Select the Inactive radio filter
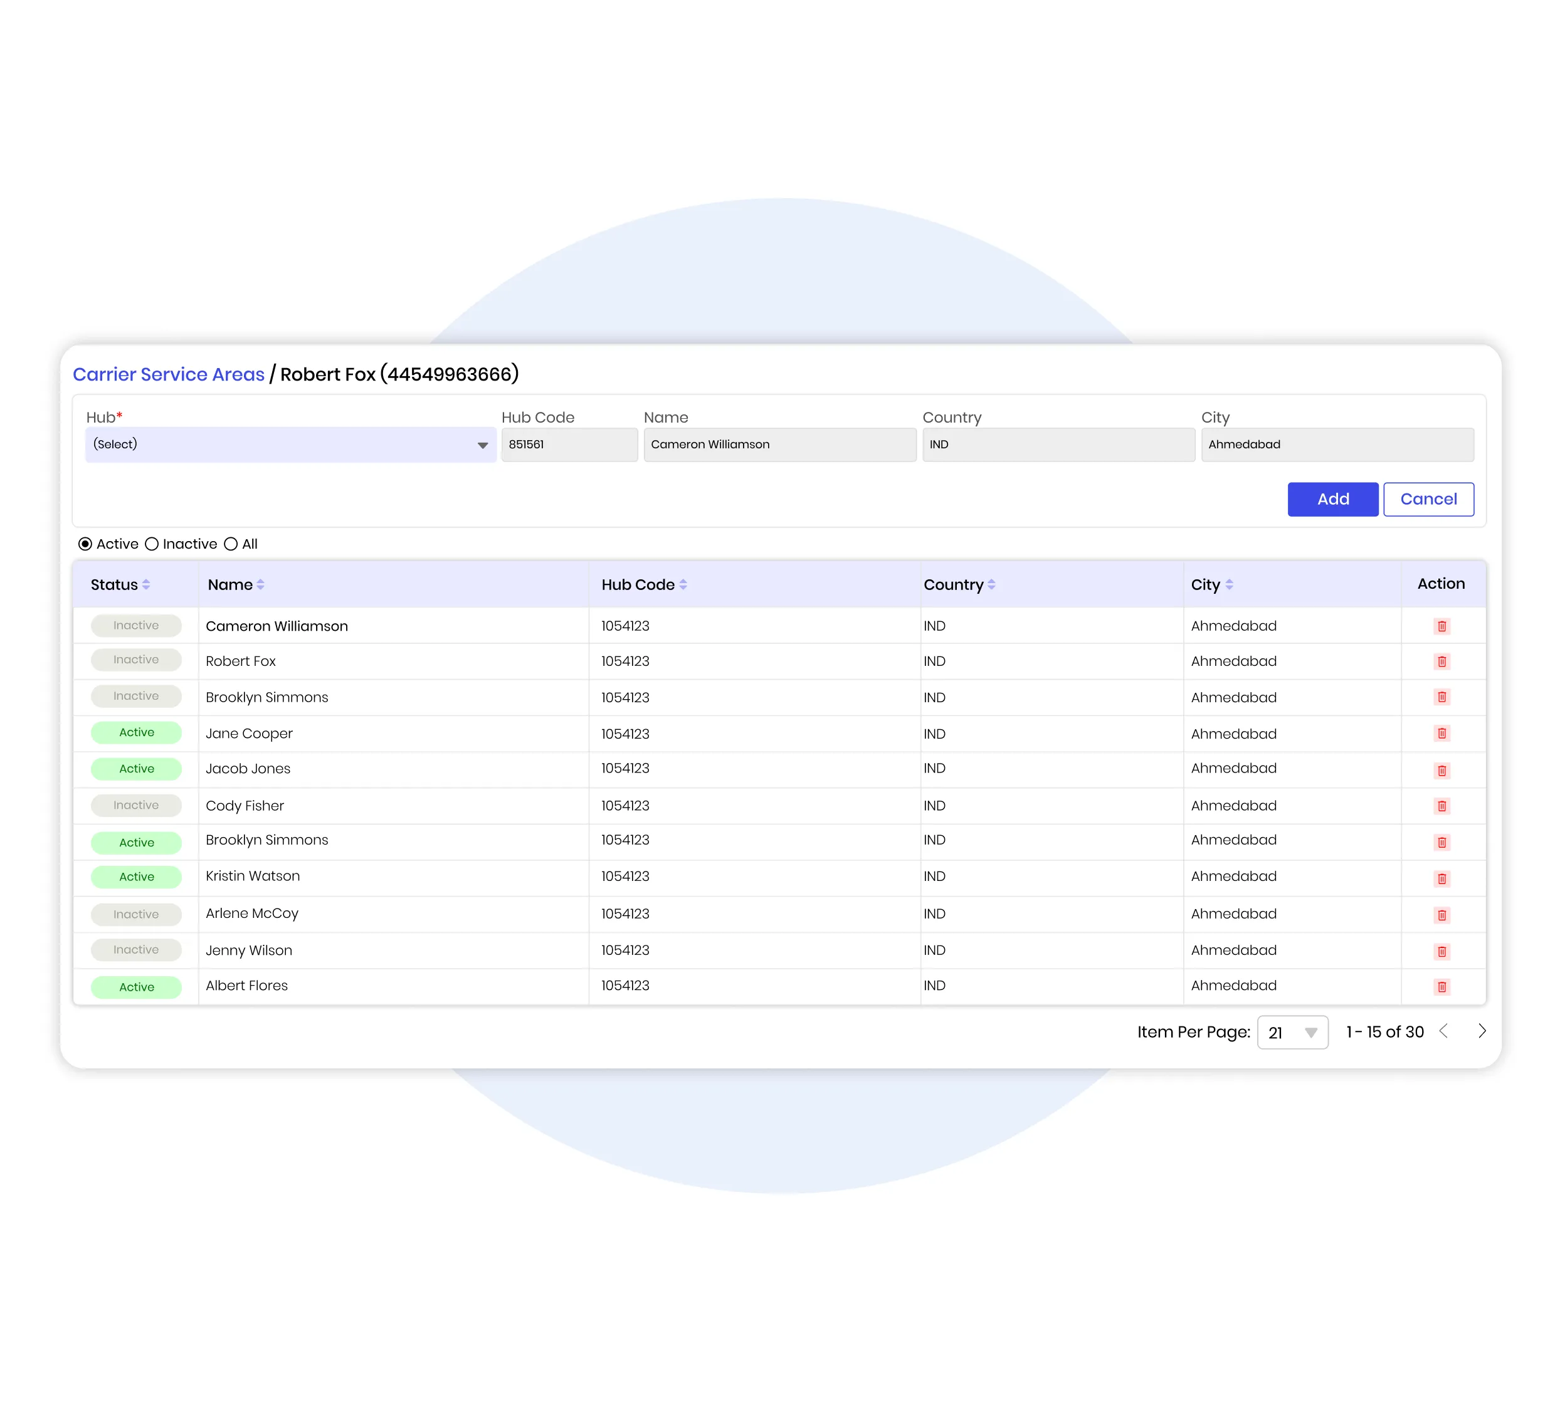 coord(152,544)
